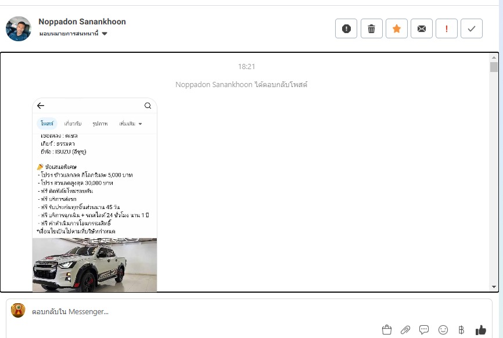
Task: Click the 45 วัน warranty line
Action: click(x=79, y=207)
